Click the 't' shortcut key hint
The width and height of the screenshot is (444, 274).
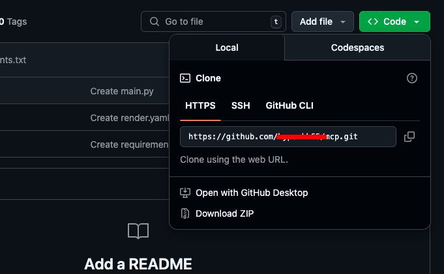tap(276, 21)
